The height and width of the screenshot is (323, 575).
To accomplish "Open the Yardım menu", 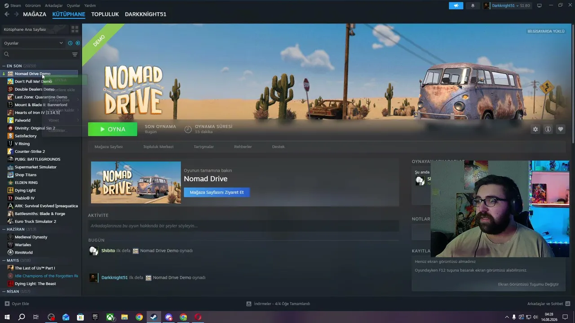I will tap(90, 5).
